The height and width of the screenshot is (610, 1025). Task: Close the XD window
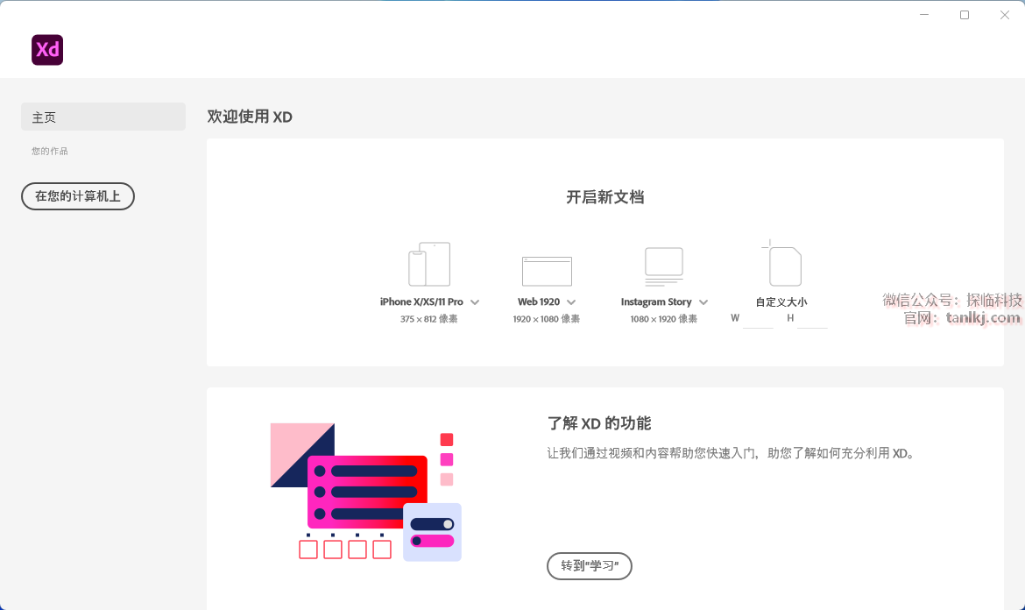1005,15
